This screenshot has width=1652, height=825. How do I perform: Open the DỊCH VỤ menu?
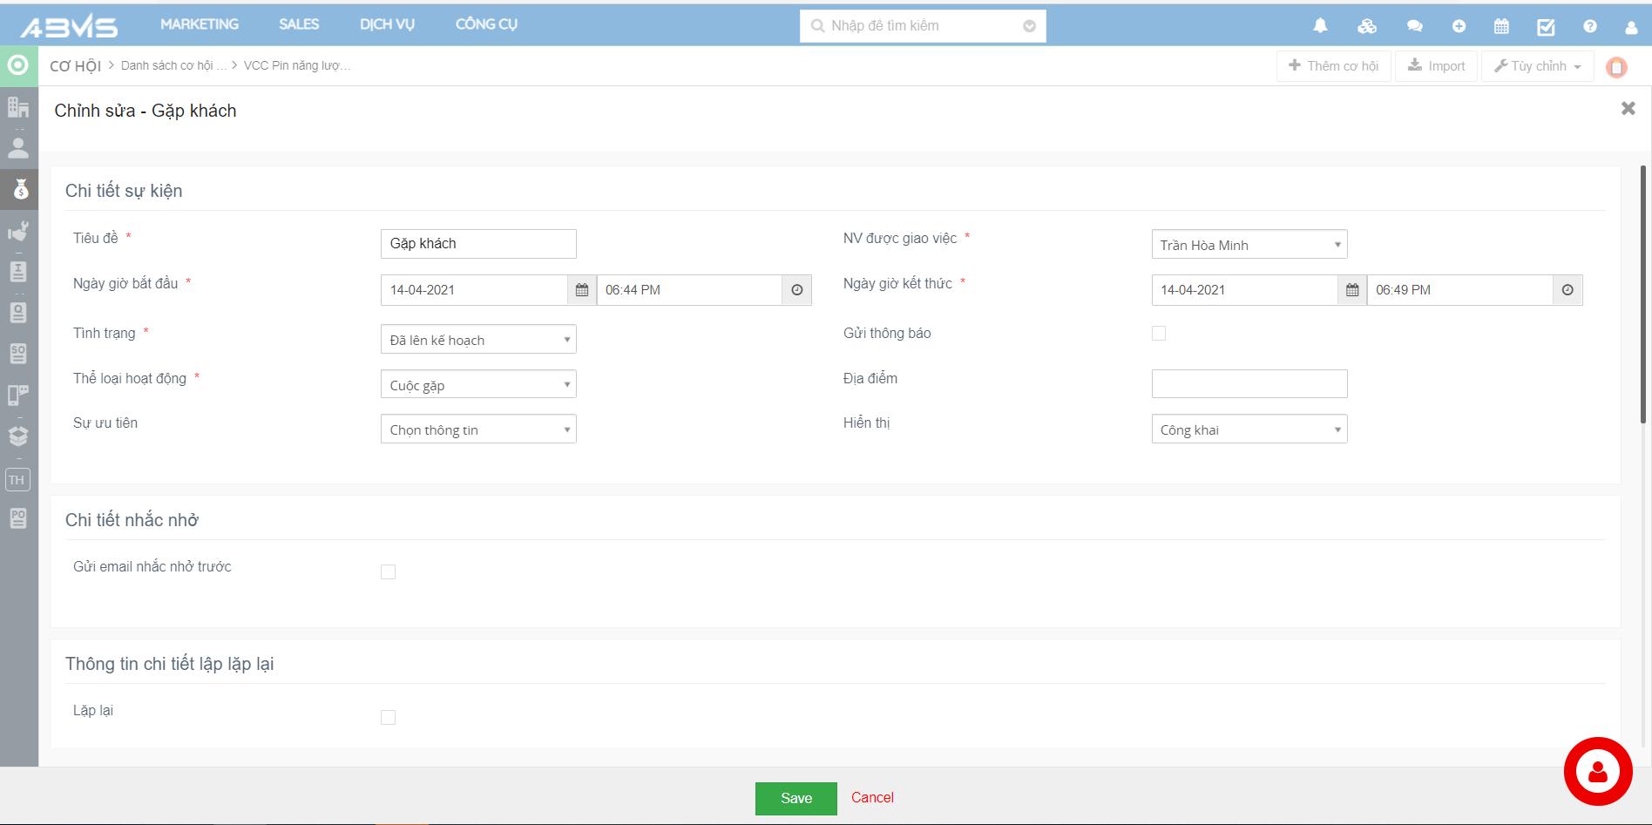pos(387,24)
